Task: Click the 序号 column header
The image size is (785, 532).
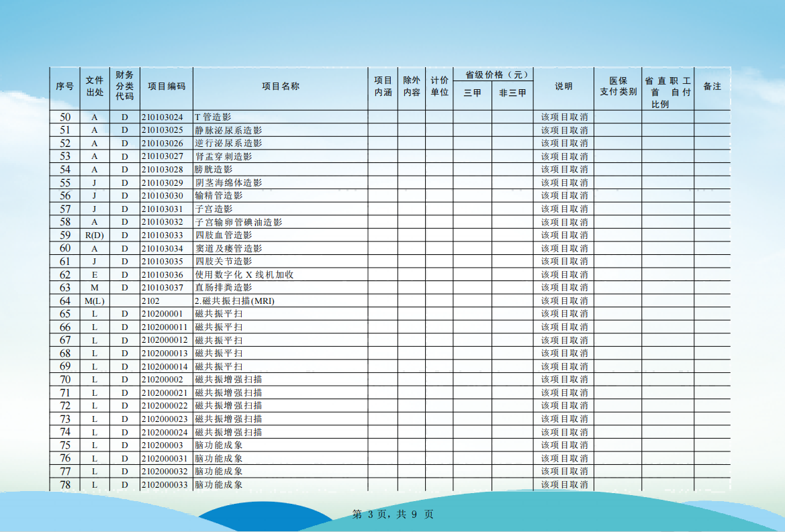Action: click(x=64, y=87)
